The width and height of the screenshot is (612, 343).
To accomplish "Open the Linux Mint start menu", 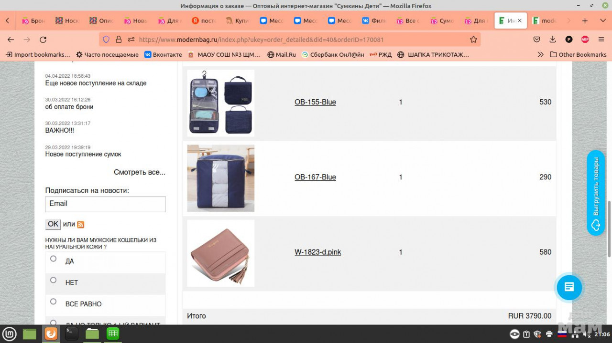I will (x=10, y=333).
